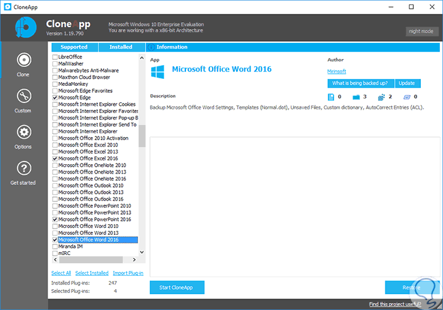The width and height of the screenshot is (443, 310).
Task: Click horizontal scroll left arrow
Action: (x=56, y=259)
